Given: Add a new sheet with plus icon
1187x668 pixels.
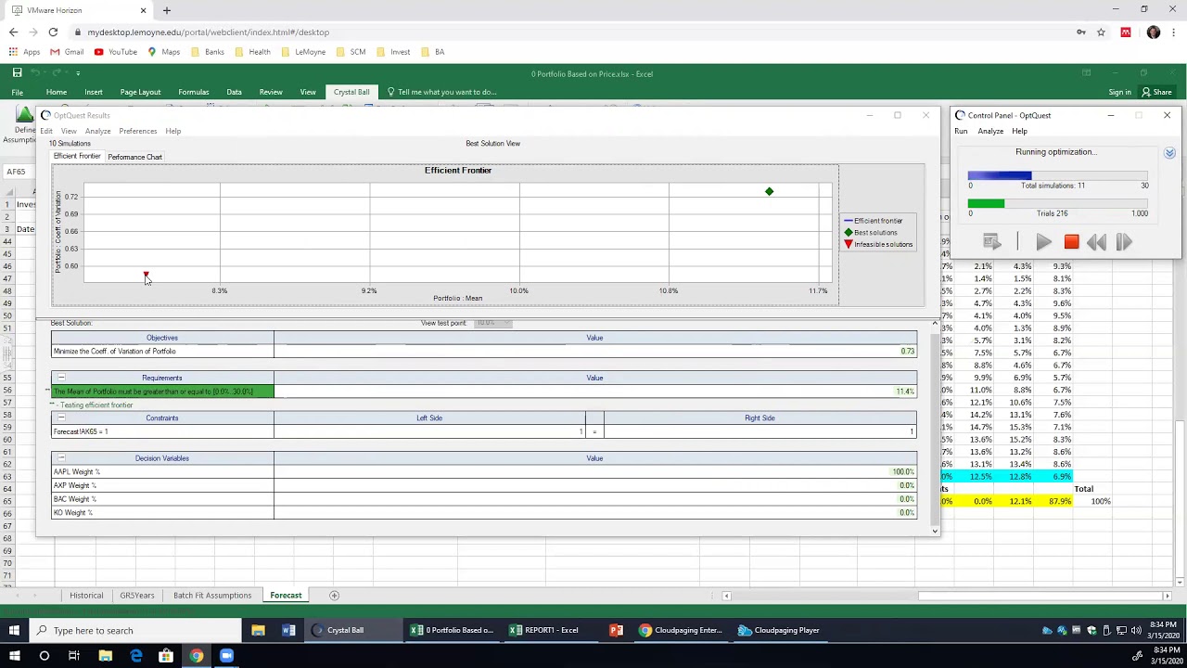Looking at the screenshot, I should coord(334,596).
